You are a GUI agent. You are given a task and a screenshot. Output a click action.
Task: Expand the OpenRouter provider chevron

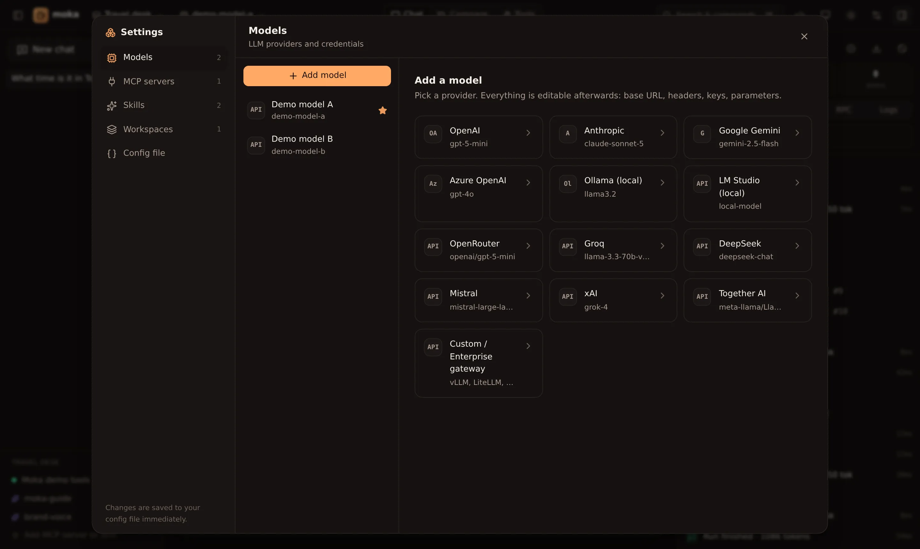coord(528,246)
